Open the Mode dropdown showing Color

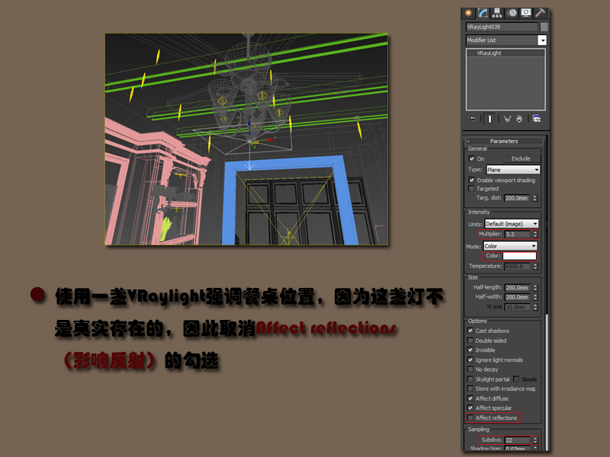click(x=510, y=246)
